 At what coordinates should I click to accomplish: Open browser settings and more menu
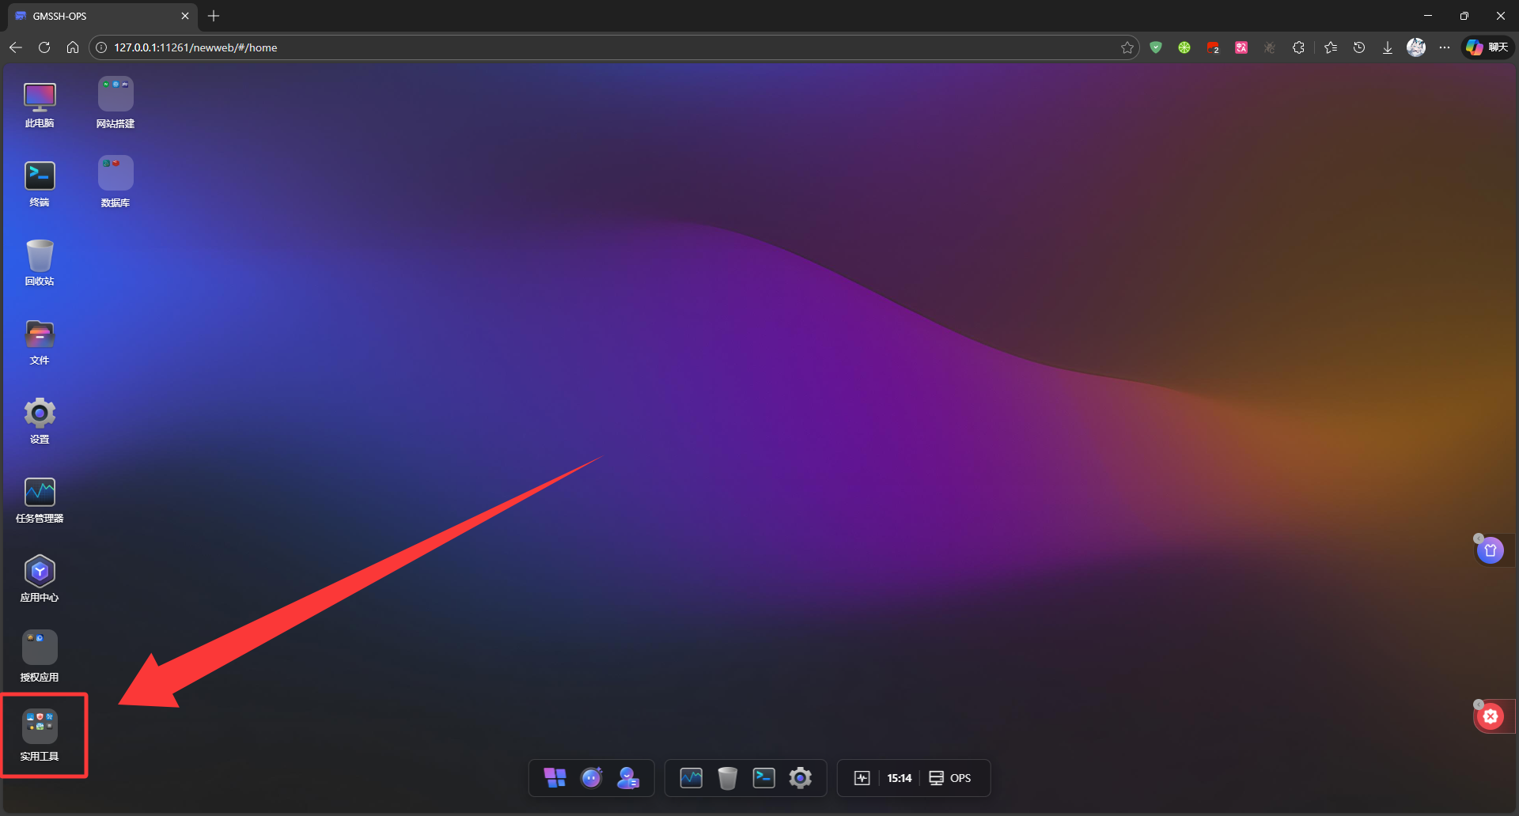click(x=1445, y=47)
